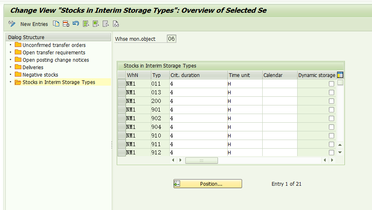Select row for storage type 011

122,84
